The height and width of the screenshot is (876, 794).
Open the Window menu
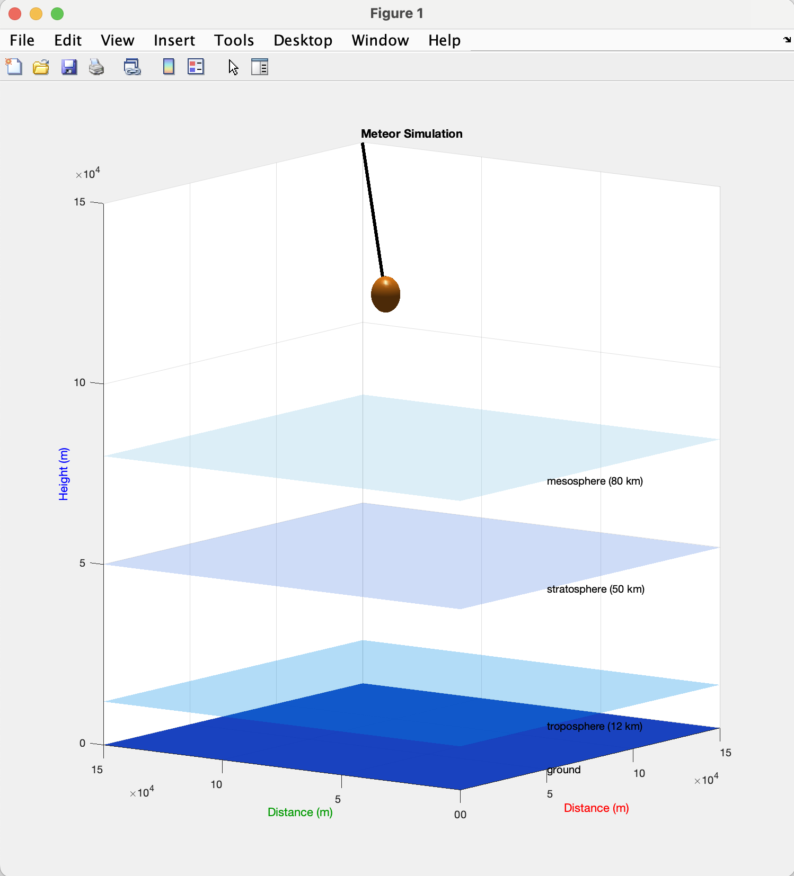(x=381, y=40)
